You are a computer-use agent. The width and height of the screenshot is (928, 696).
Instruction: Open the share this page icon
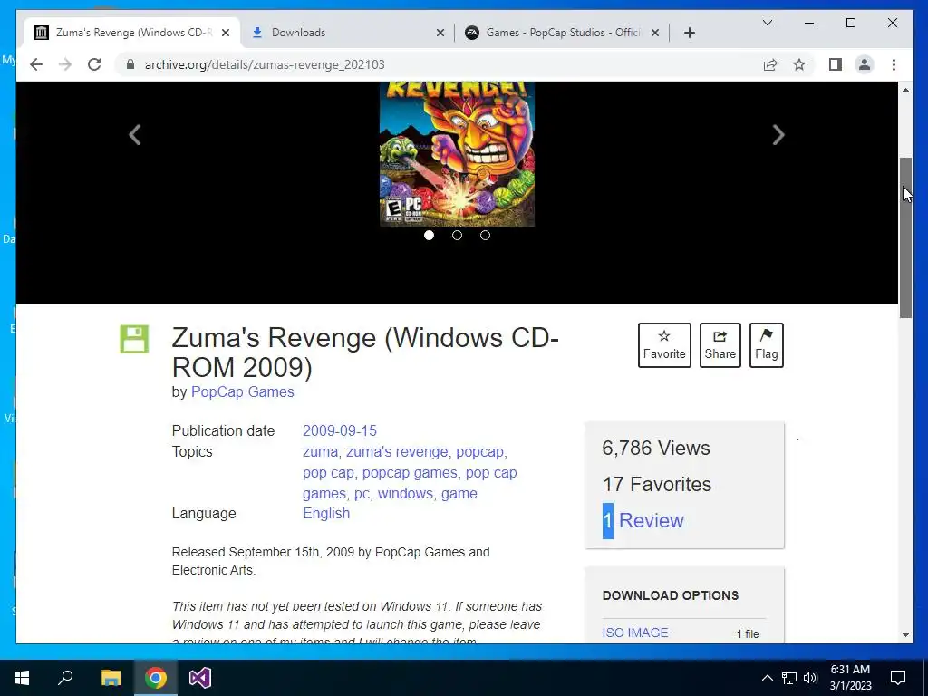point(770,64)
